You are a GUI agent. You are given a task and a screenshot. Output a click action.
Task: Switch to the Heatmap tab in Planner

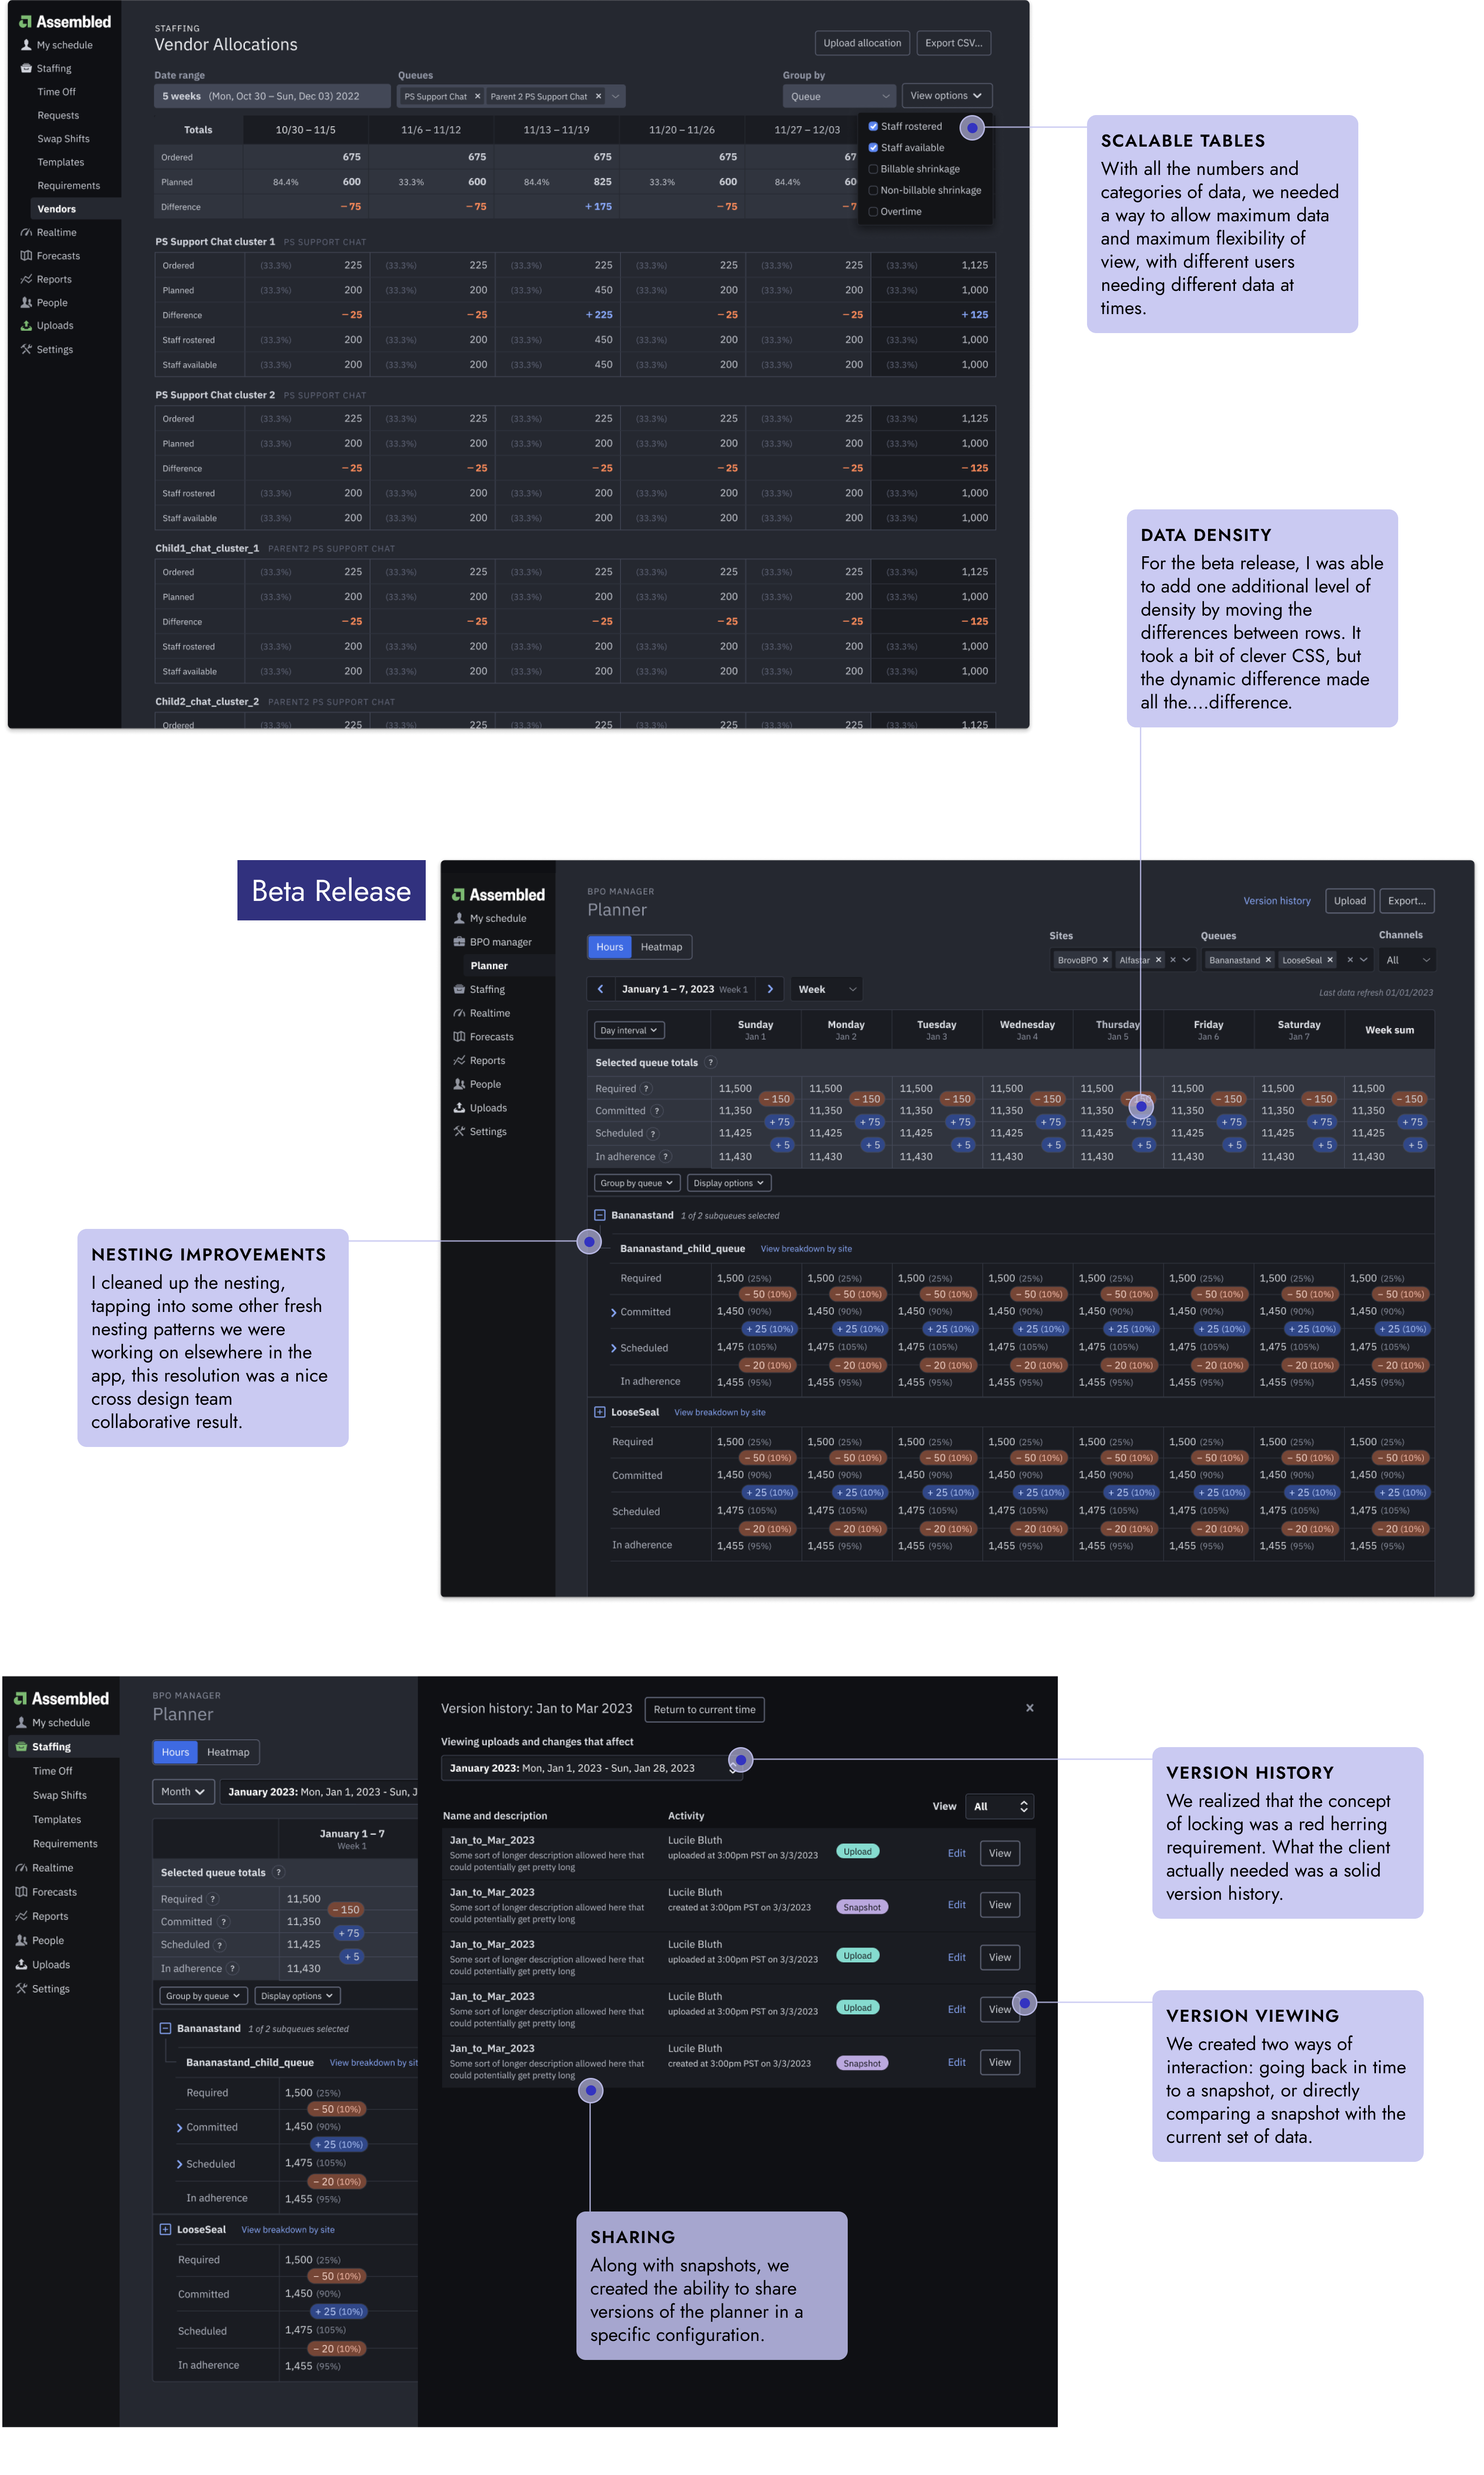pyautogui.click(x=661, y=947)
